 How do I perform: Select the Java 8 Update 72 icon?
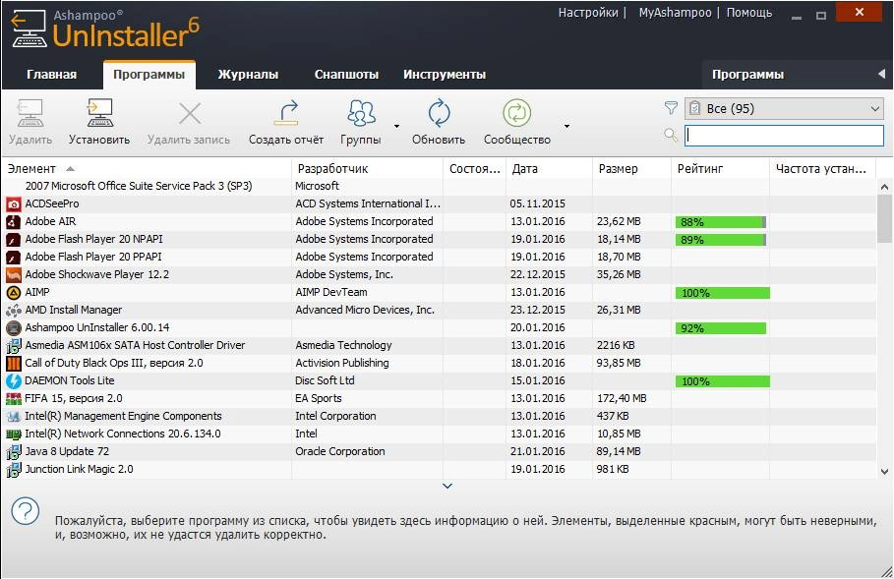(x=13, y=451)
